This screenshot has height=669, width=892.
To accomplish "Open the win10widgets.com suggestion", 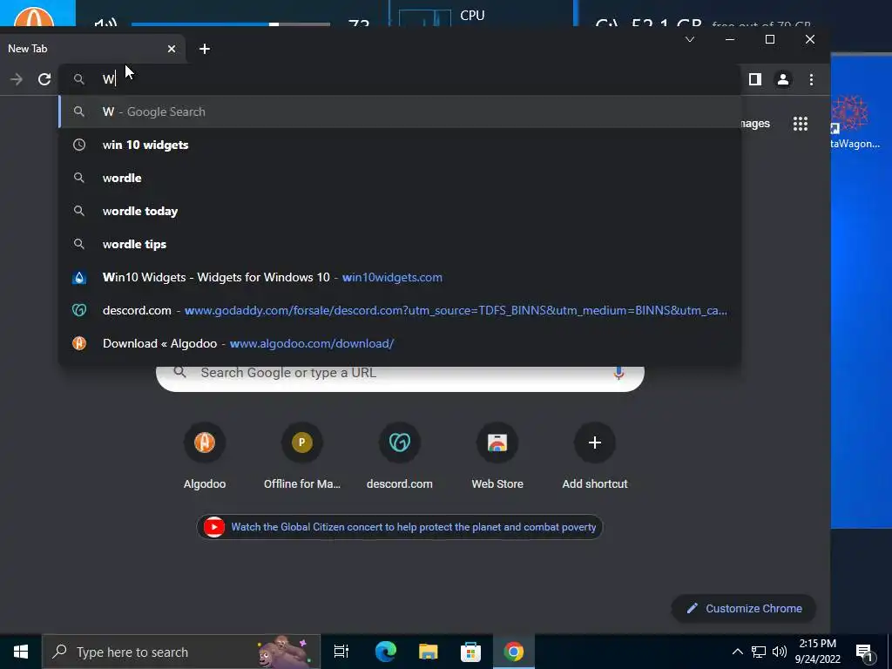I will 399,277.
